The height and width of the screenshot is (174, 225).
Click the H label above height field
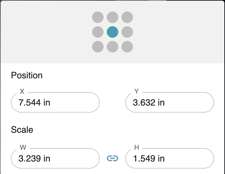136,147
